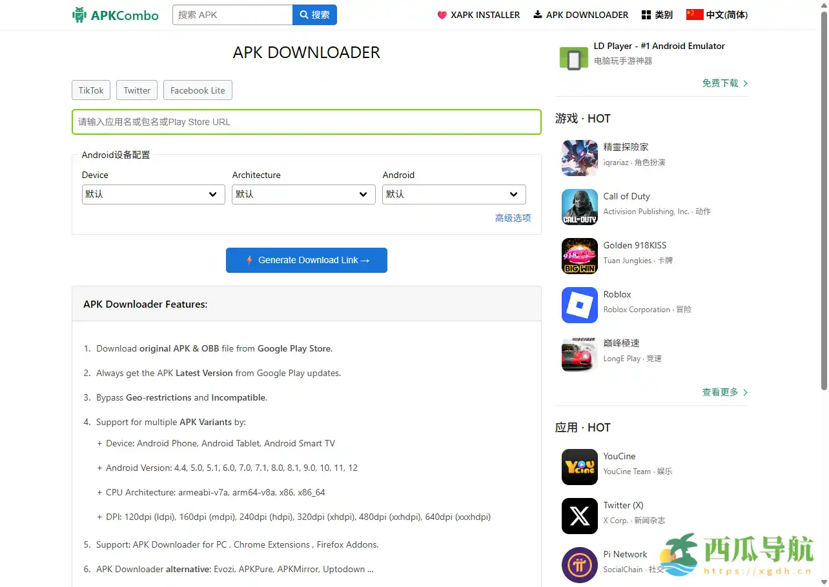Expand the Device dropdown
This screenshot has height=587, width=829.
[153, 194]
